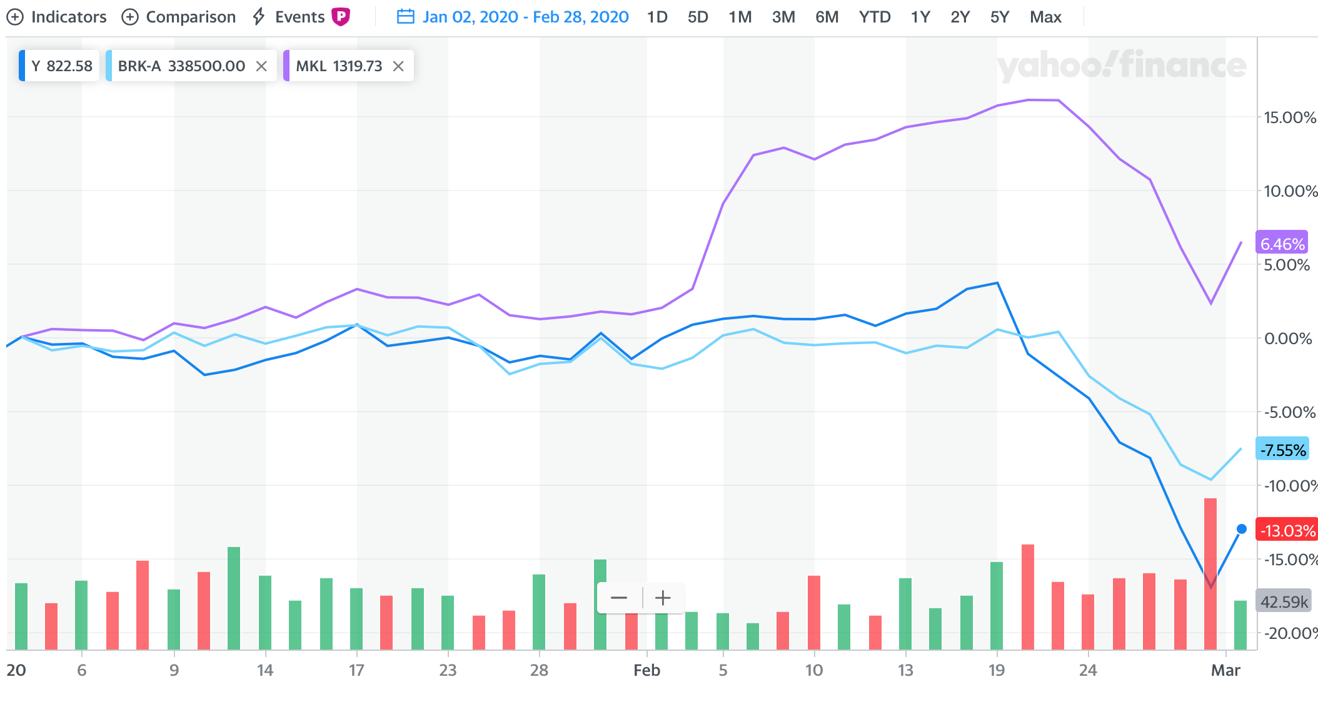Click the Comparison plus circle icon
1318x712 pixels.
coord(129,17)
